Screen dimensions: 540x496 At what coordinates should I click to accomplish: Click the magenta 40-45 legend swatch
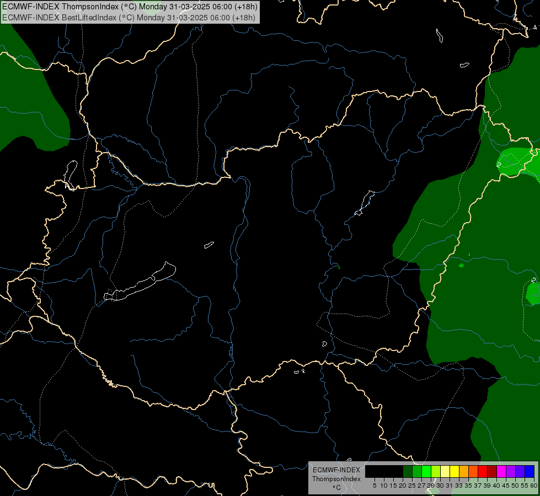coord(501,471)
